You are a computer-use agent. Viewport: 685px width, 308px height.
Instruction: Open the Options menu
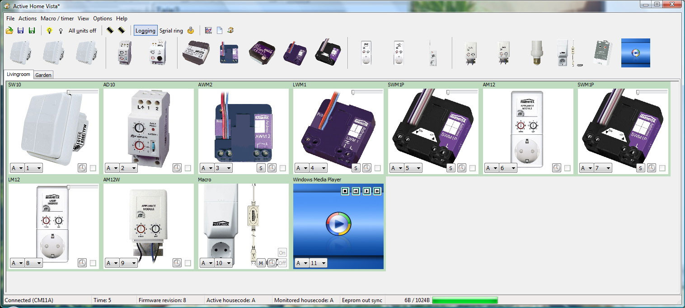pos(103,19)
